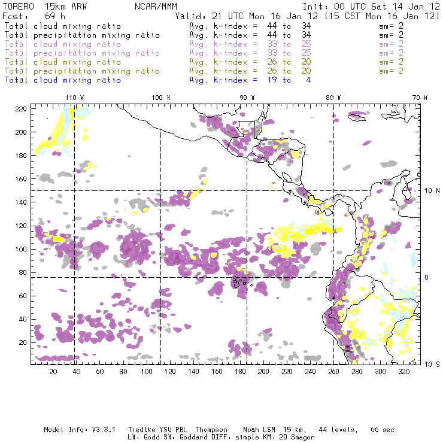Viewport: 443px width, 443px height.
Task: Select the 'Fcst: 69 h' forecast hour text
Action: click(34, 16)
